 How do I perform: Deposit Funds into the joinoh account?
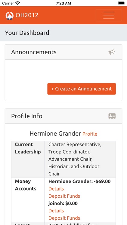point(64,218)
